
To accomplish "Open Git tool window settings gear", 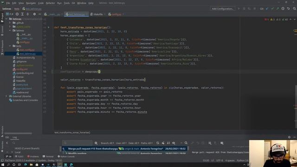I will pos(289,137).
